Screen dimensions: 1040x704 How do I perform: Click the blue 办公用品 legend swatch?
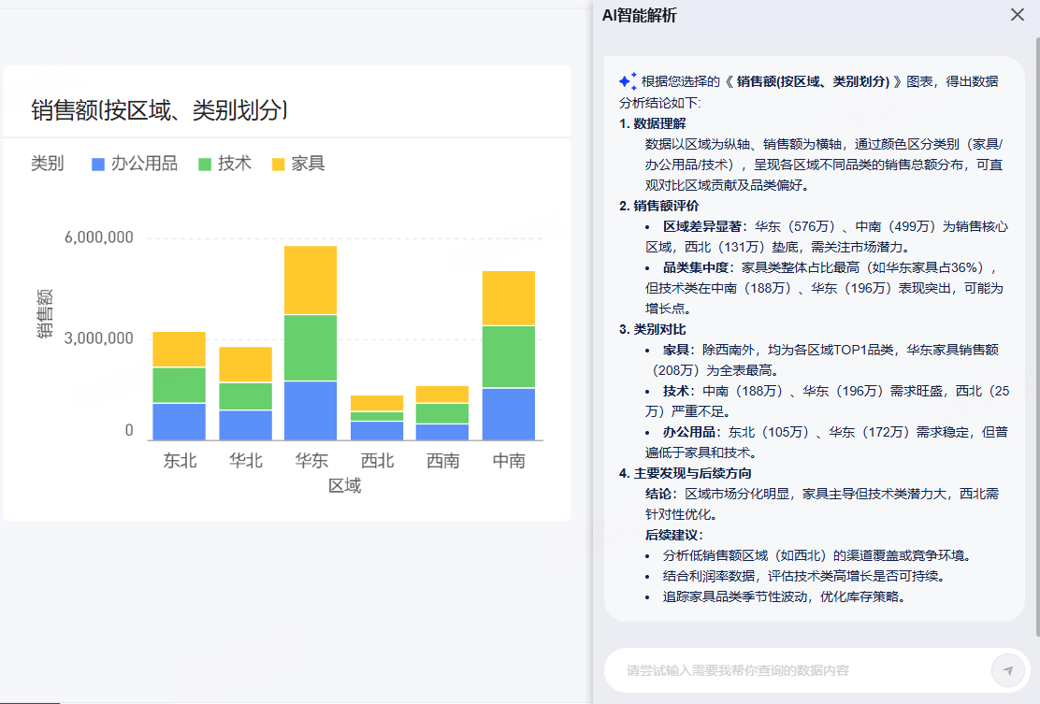pos(98,165)
